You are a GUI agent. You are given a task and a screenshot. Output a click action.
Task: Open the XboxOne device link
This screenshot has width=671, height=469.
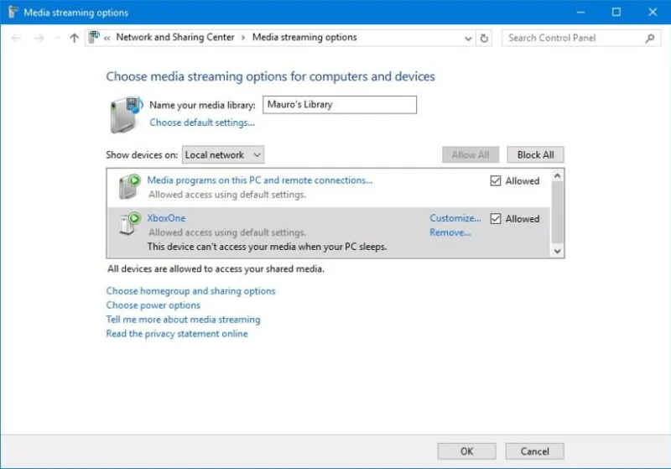coord(166,218)
